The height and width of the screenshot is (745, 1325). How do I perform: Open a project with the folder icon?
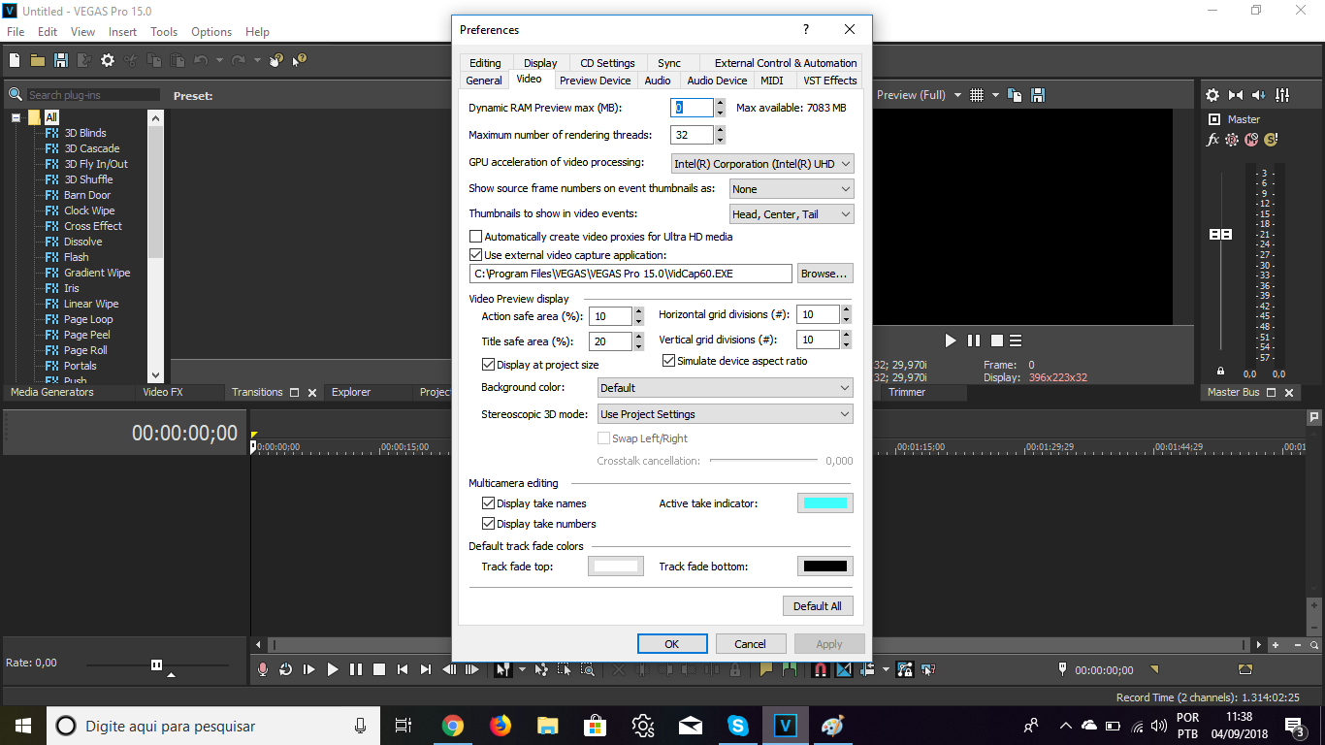(38, 60)
